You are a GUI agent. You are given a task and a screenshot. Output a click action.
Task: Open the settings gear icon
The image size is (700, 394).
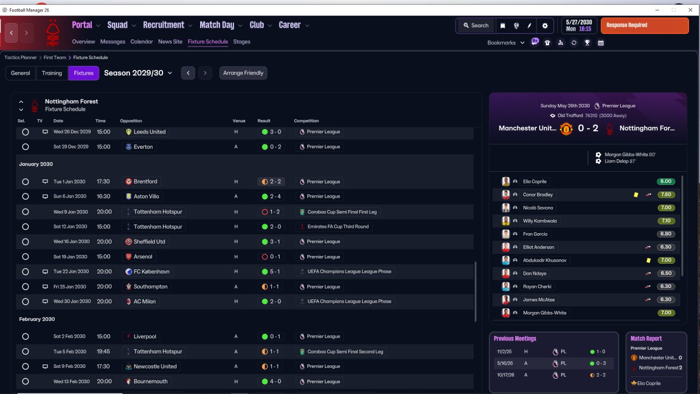[x=545, y=26]
